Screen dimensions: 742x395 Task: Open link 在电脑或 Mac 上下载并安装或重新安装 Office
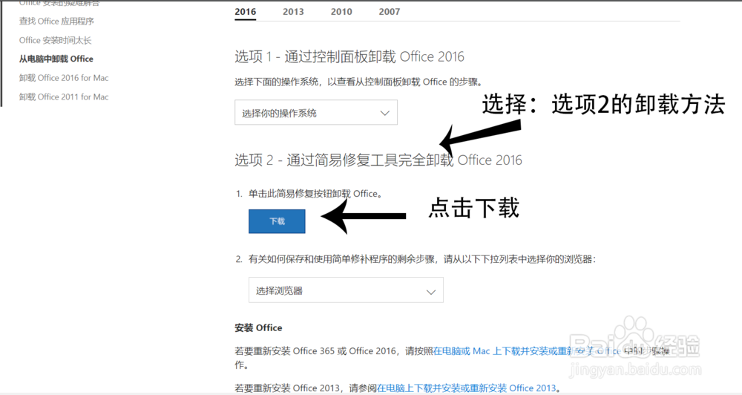tap(526, 351)
